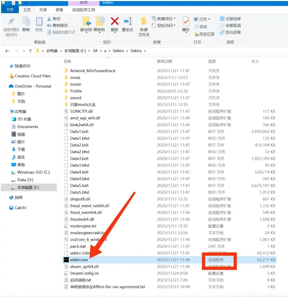The width and height of the screenshot is (288, 298).
Task: Select OneDrive - Personal in sidebar
Action: coord(30,86)
